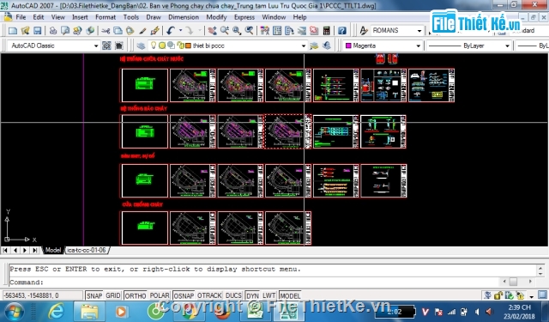Open the Format menu
The image size is (549, 322).
click(106, 17)
